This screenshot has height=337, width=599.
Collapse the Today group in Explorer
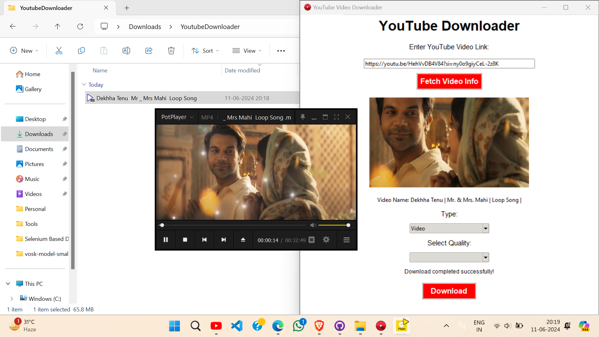(x=84, y=84)
